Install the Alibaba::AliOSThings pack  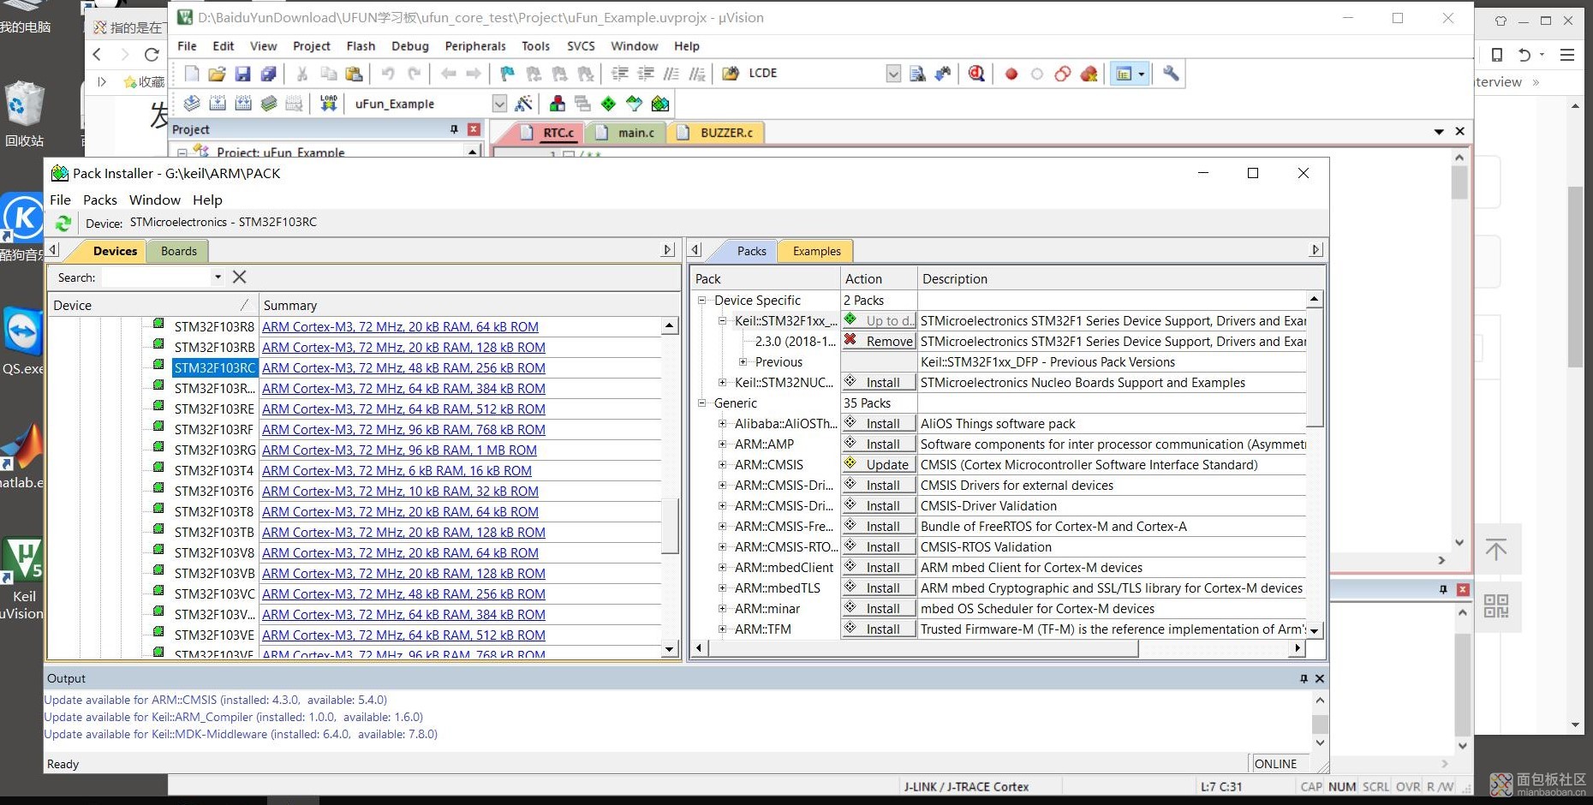click(879, 424)
